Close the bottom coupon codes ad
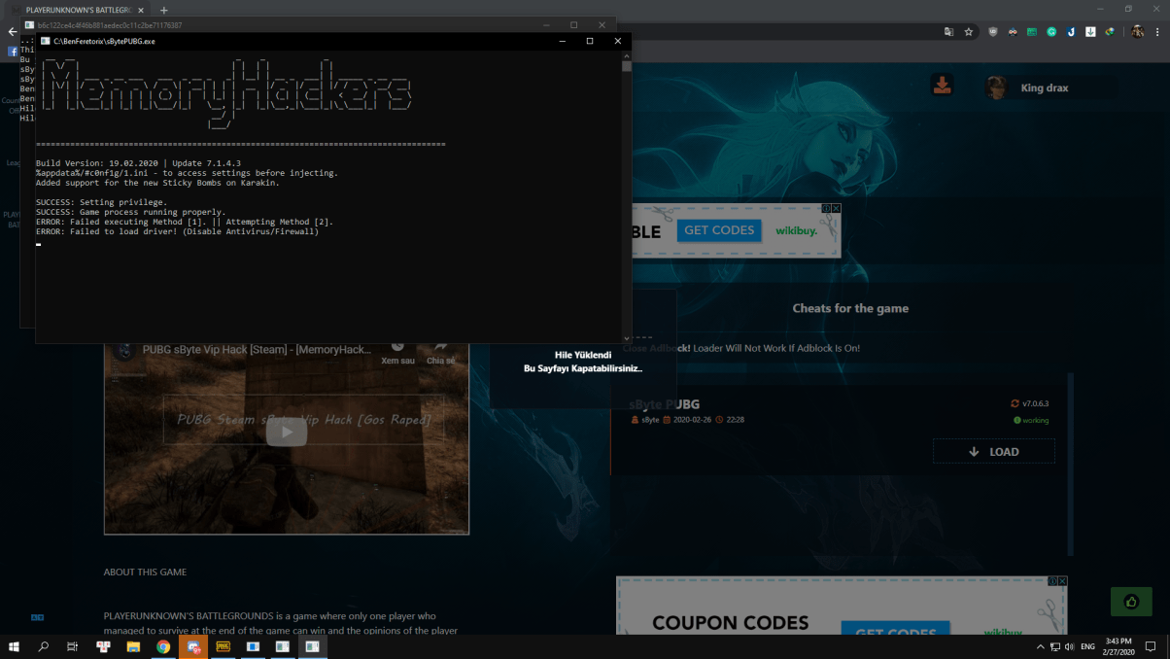 1062,581
